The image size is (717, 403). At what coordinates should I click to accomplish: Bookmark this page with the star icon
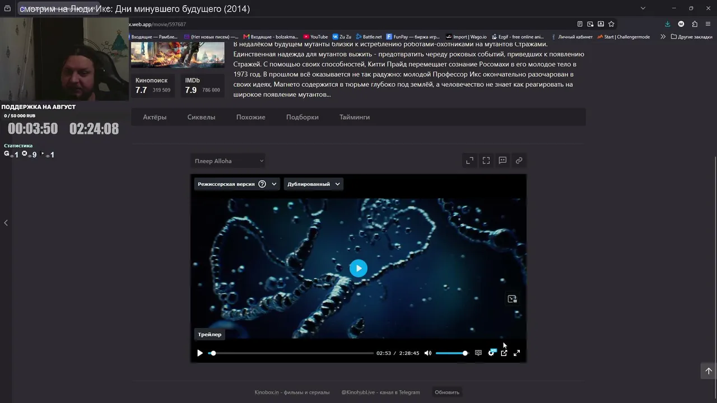(x=612, y=24)
